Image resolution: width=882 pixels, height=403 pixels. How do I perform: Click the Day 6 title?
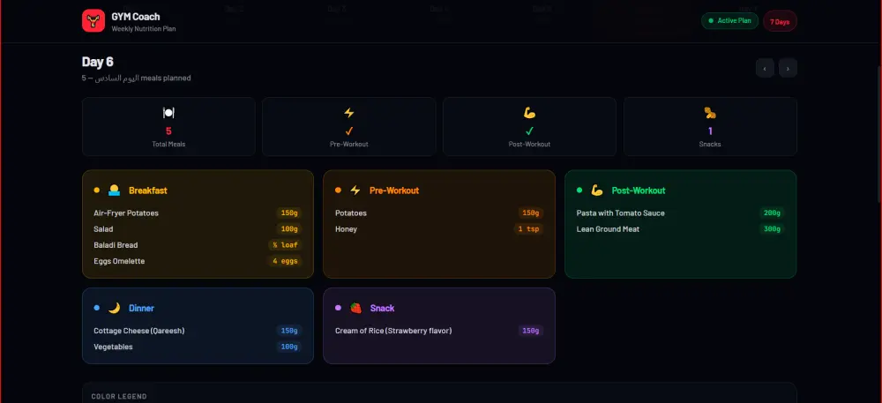[x=98, y=62]
